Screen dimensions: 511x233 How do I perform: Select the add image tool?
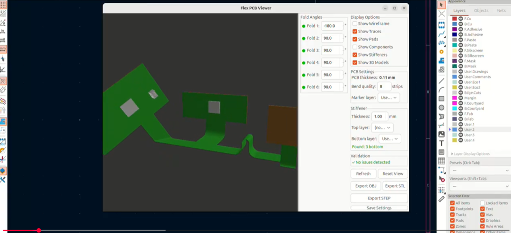coord(441,134)
